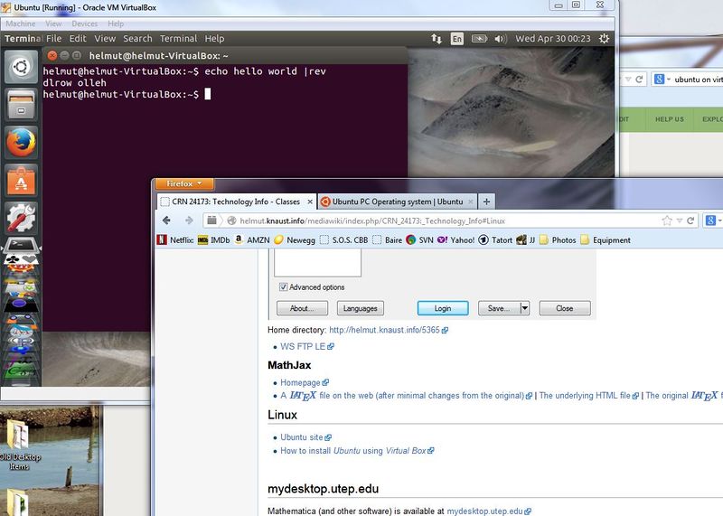Open the orange Firefox menu button
Viewport: 723px width, 516px height.
184,183
